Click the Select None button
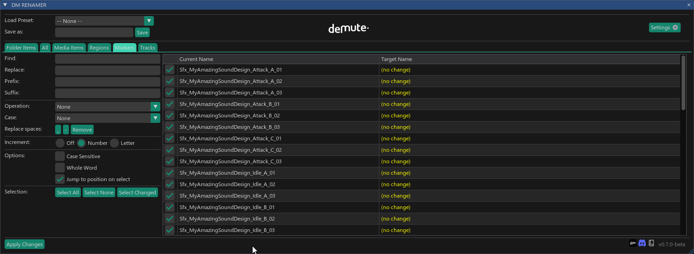 click(x=99, y=193)
